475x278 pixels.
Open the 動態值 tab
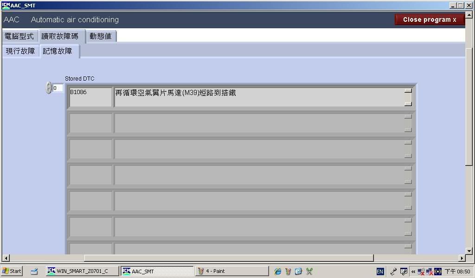coord(101,36)
